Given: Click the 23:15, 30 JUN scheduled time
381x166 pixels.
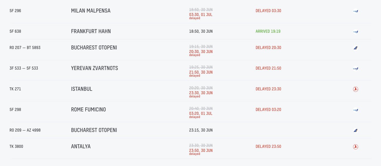Looking at the screenshot, I should [201, 130].
